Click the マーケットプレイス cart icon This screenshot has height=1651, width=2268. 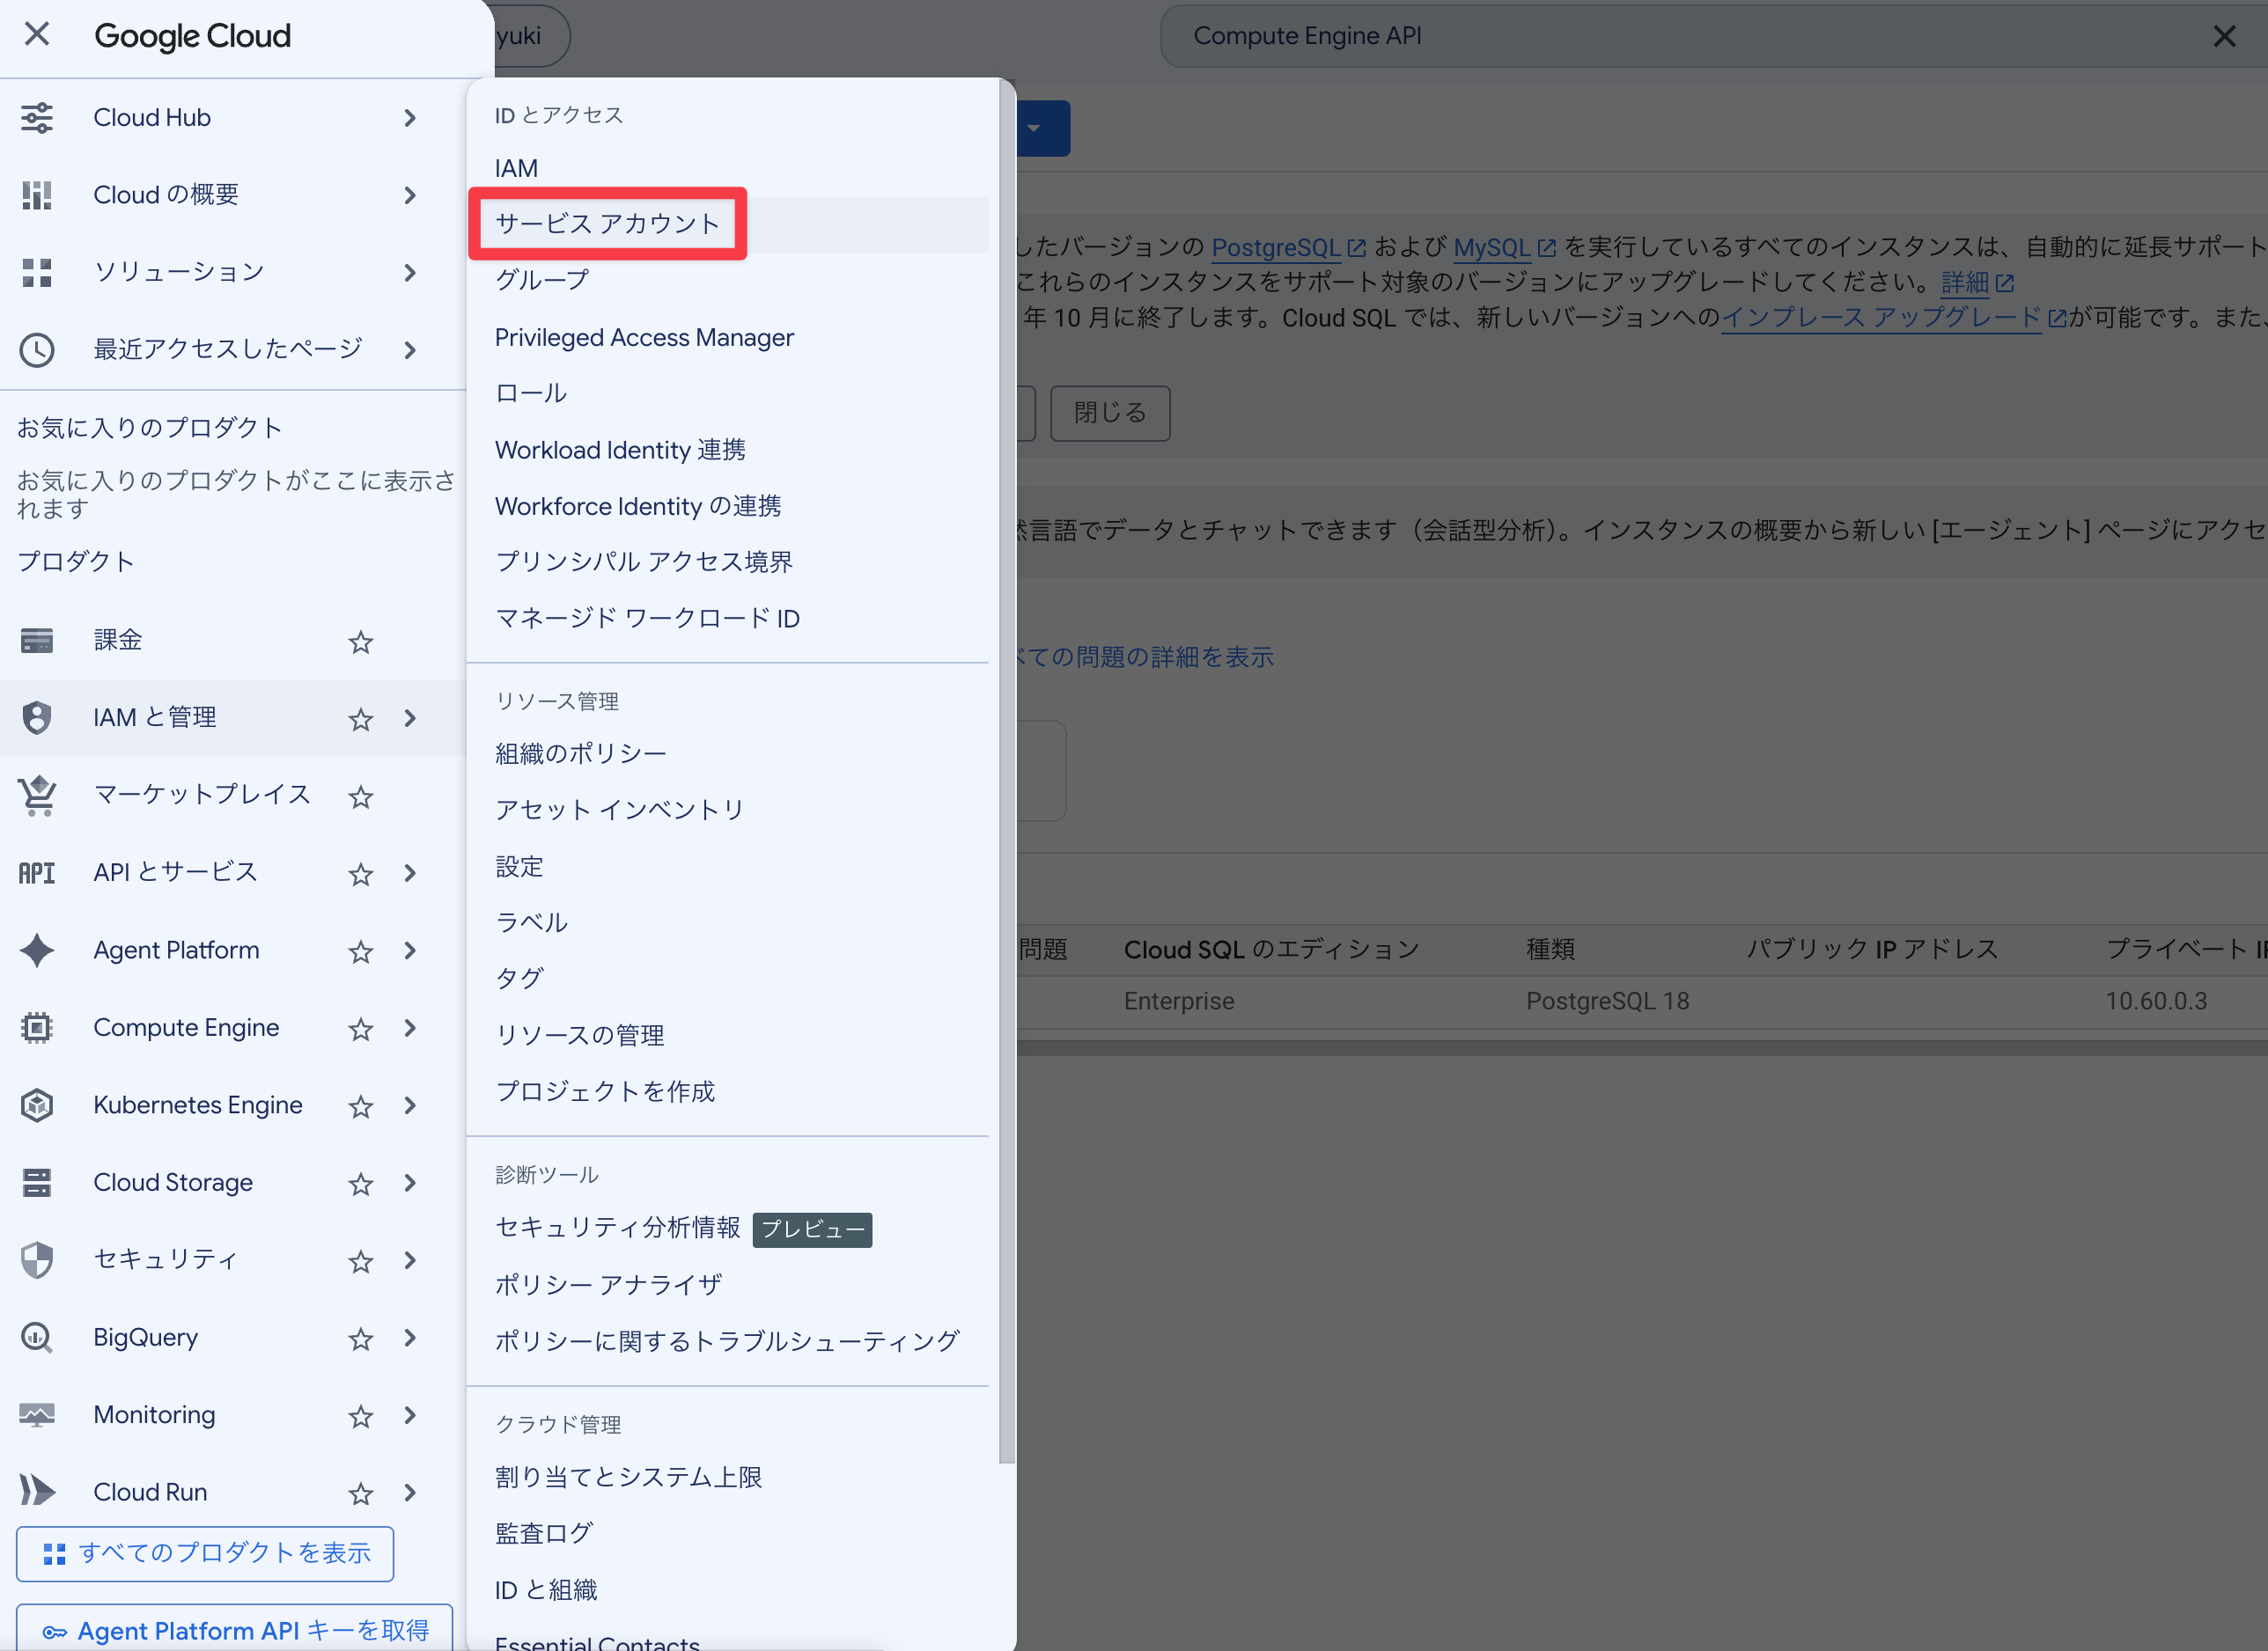37,796
